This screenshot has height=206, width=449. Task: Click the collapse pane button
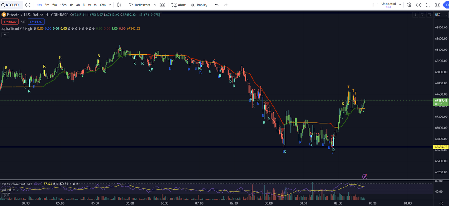[x=422, y=15]
